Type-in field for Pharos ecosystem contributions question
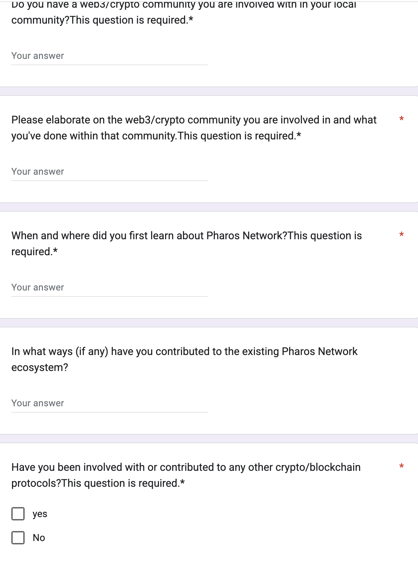 tap(109, 403)
